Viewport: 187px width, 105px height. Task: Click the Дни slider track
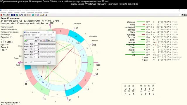[47, 52]
